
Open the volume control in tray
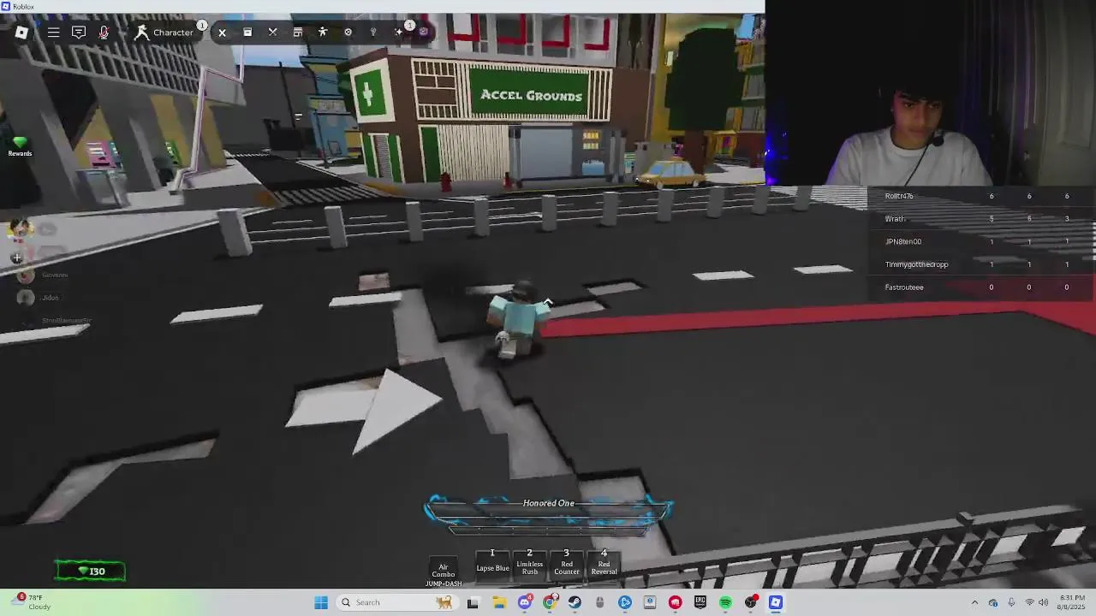[x=1043, y=602]
